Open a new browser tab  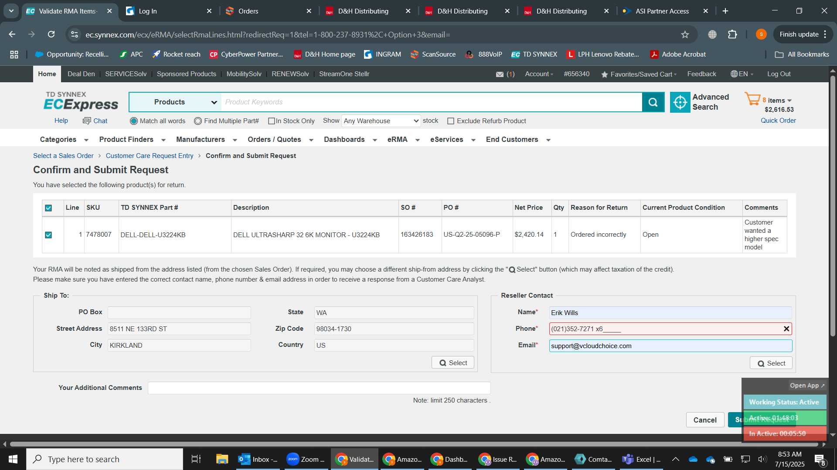[x=725, y=11]
